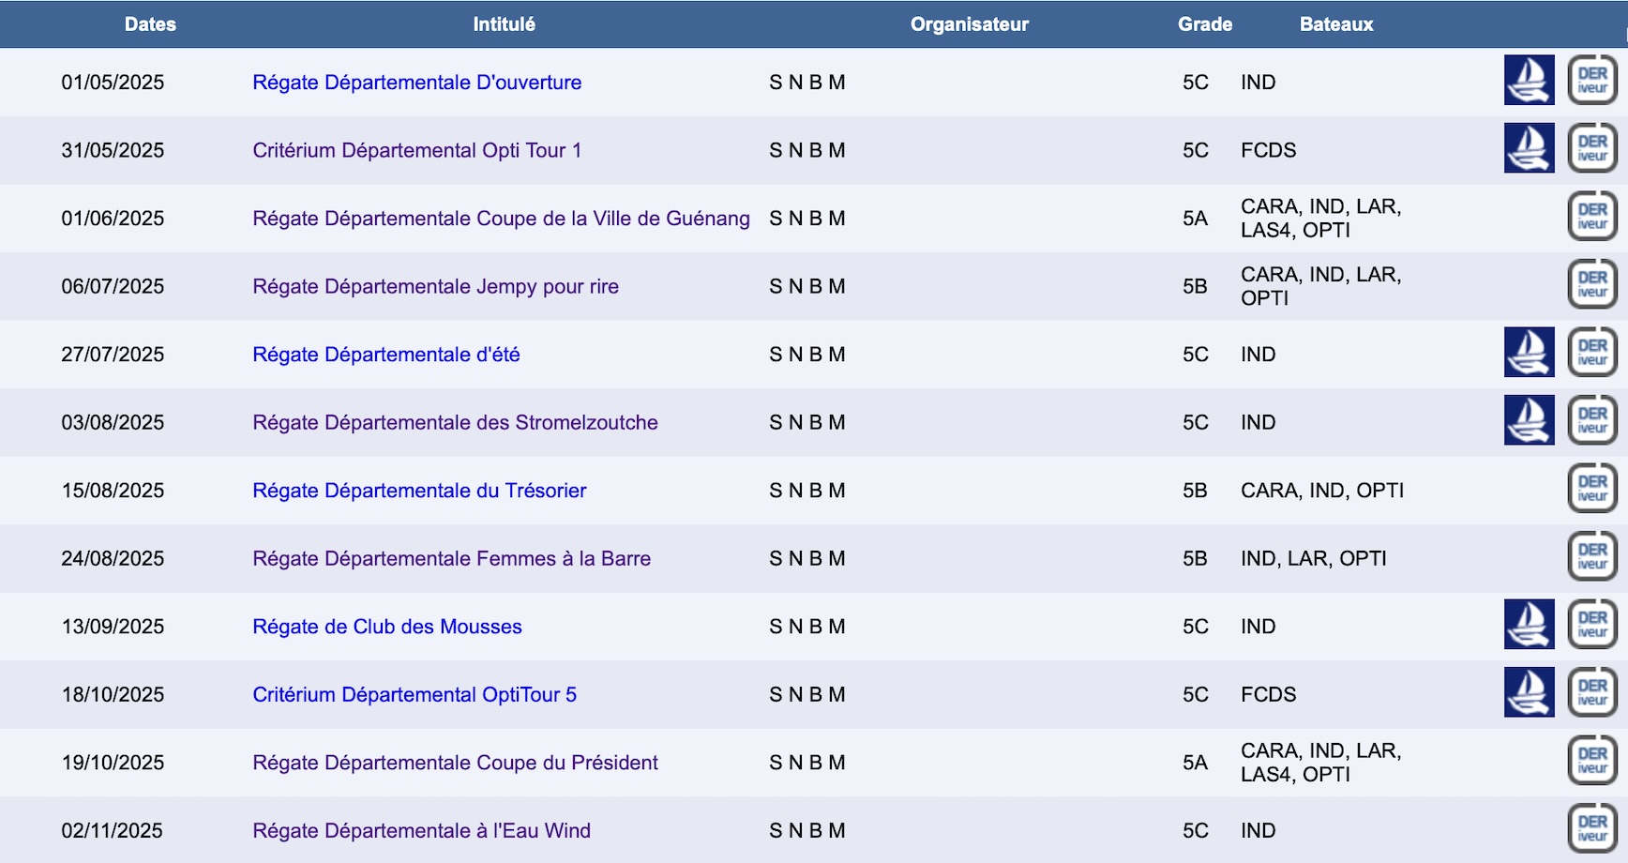
Task: Click grade 5B in Jempy pour rire row
Action: [1195, 286]
